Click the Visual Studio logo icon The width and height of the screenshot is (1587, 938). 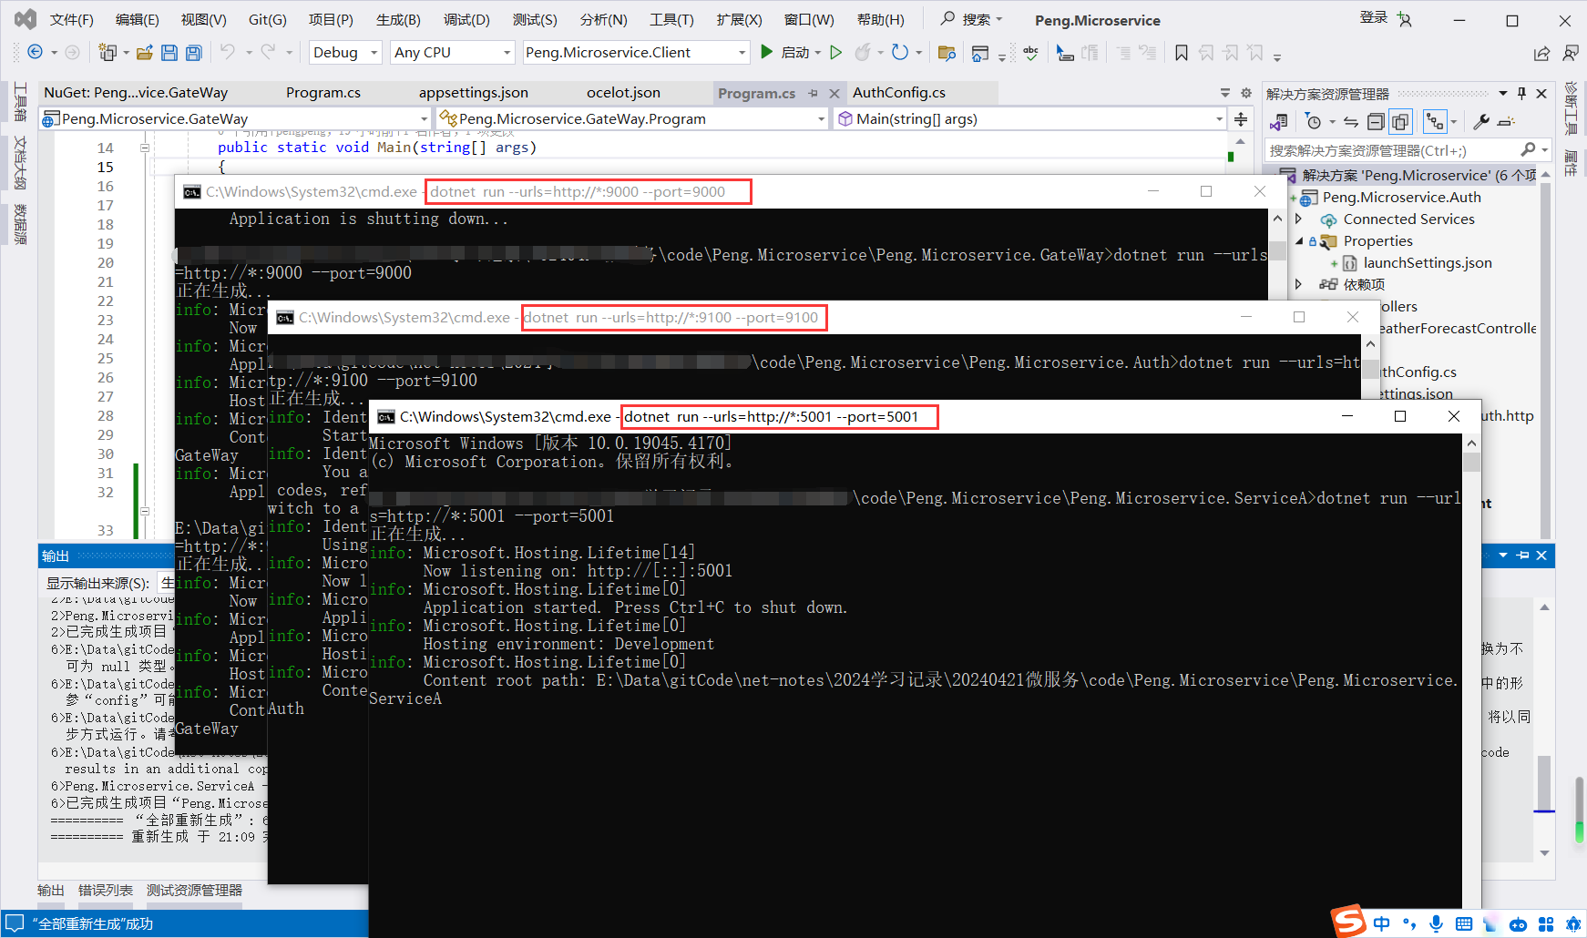point(26,18)
